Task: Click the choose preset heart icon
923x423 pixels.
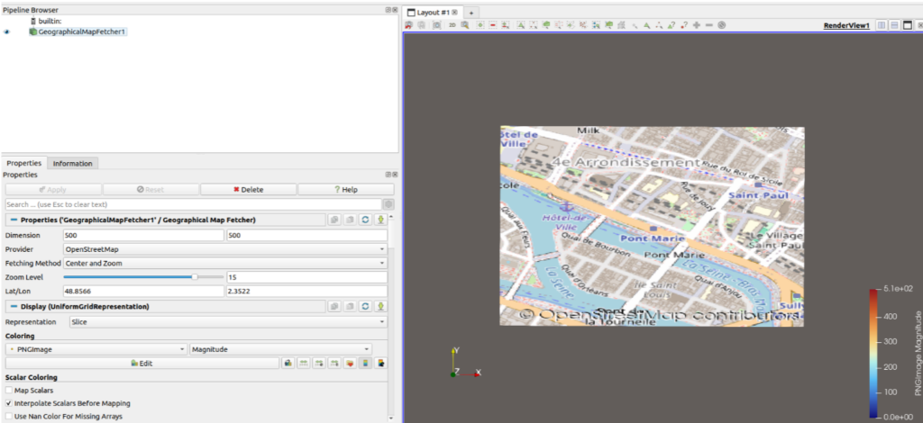Action: tap(350, 363)
